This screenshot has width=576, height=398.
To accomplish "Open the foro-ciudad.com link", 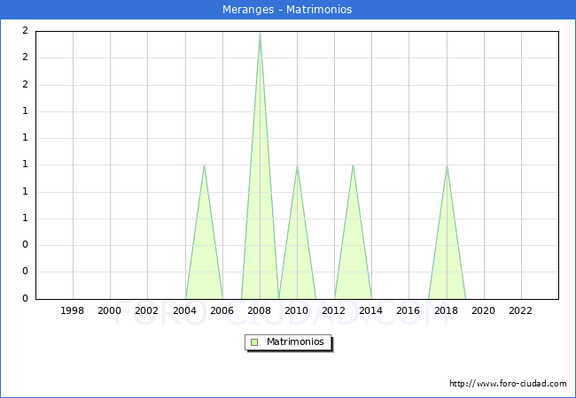I will pos(508,384).
